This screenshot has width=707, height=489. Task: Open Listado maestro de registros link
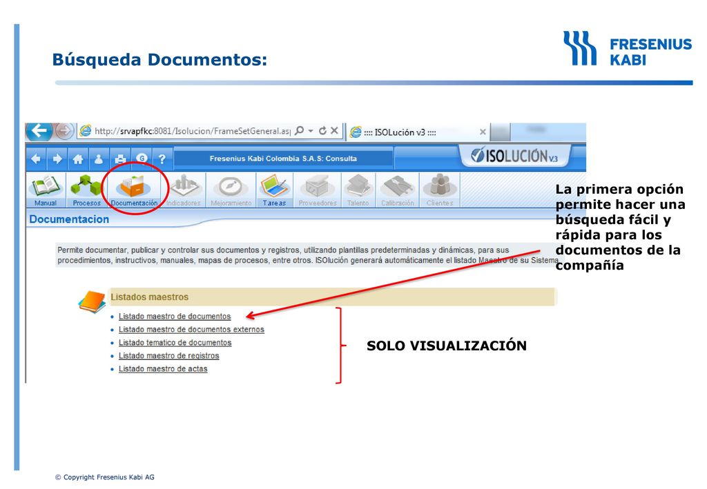(x=168, y=356)
